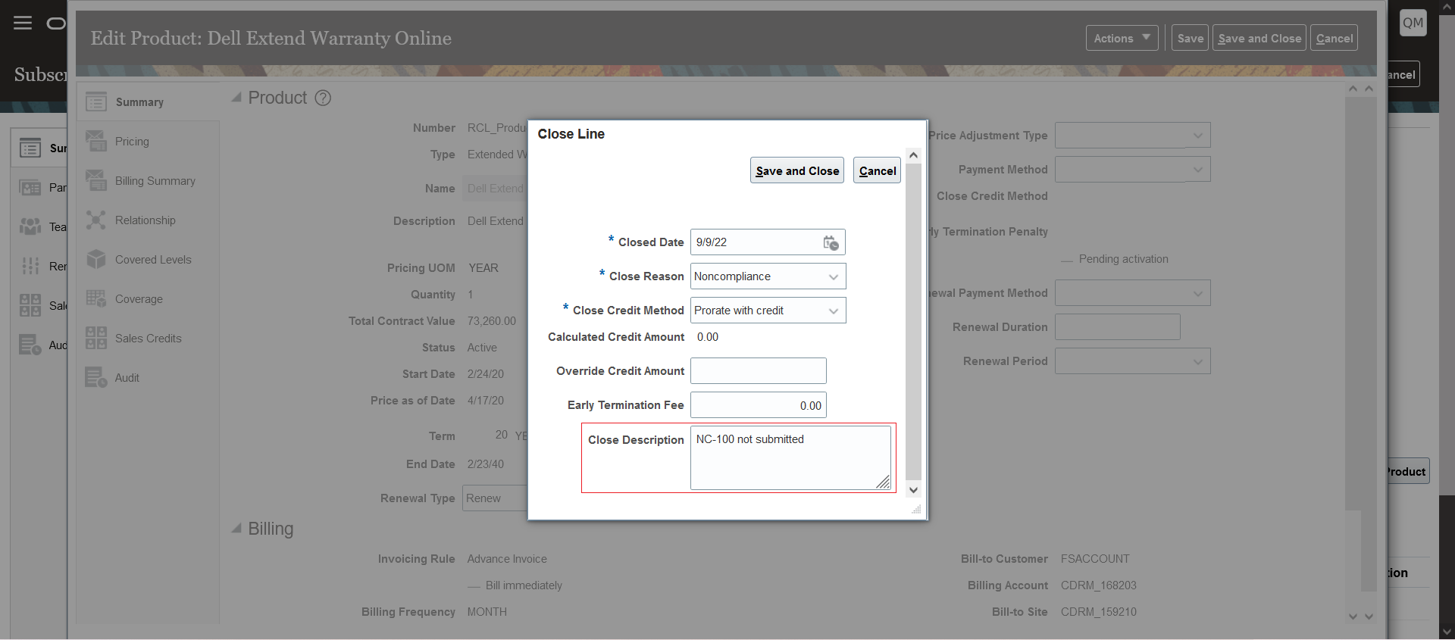Screen dimensions: 1455x640
Task: Click the Billing Summary tab icon
Action: tap(96, 180)
